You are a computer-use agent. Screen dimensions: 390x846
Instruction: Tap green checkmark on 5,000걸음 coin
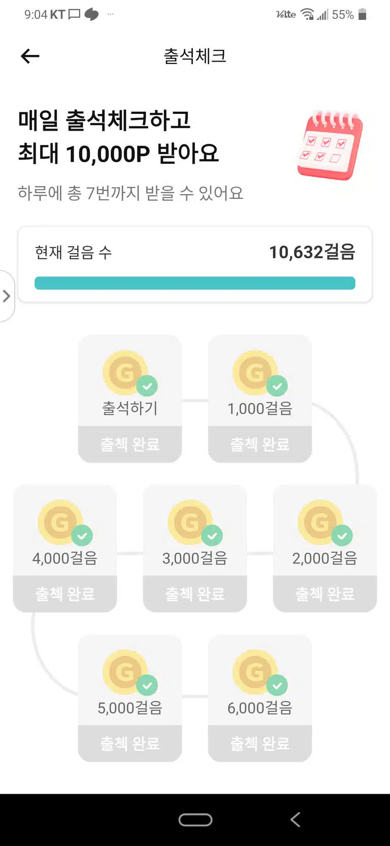[147, 685]
